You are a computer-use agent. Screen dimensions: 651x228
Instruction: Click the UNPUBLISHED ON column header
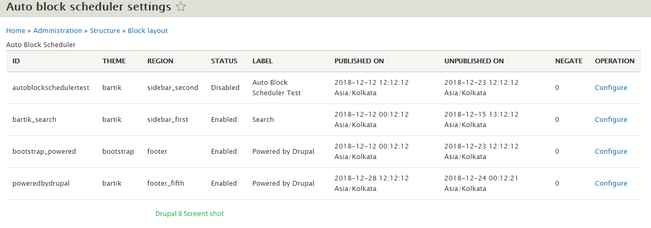click(x=474, y=61)
